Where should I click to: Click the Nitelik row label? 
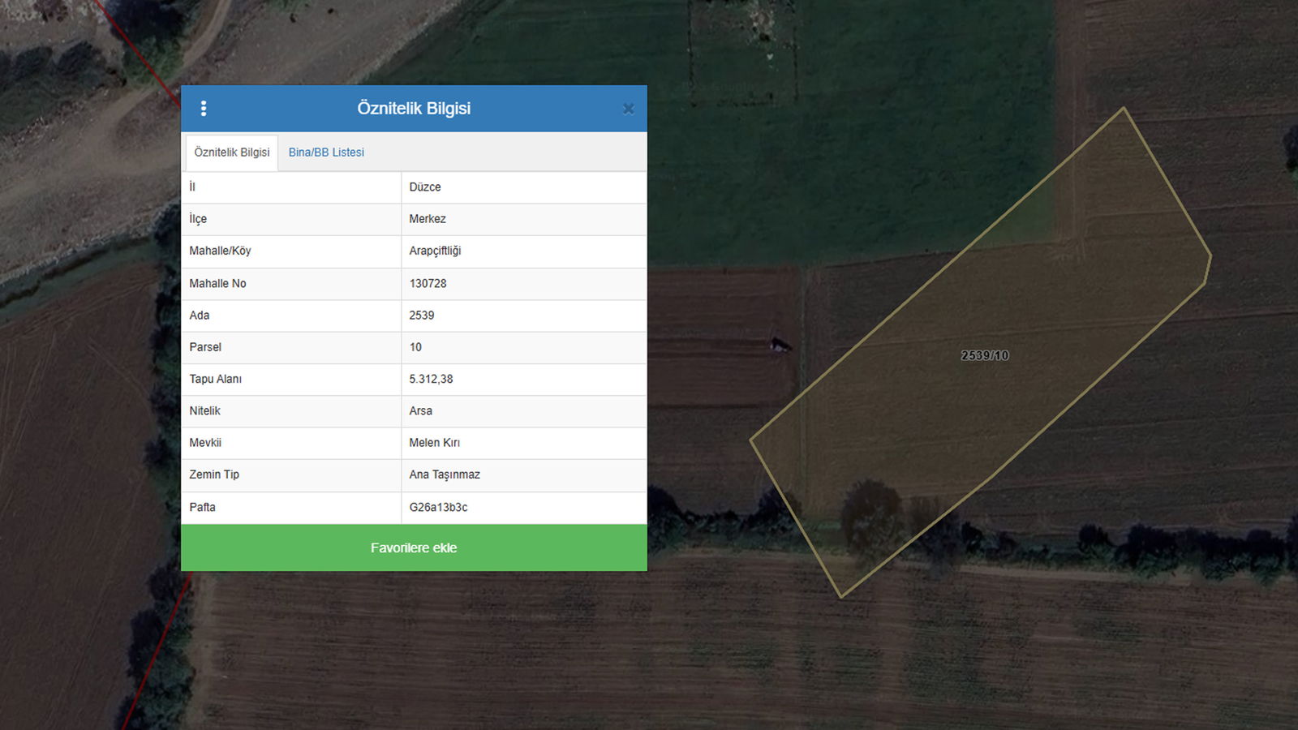(x=204, y=411)
